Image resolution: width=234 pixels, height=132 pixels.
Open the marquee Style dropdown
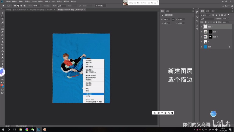pyautogui.click(x=62, y=6)
